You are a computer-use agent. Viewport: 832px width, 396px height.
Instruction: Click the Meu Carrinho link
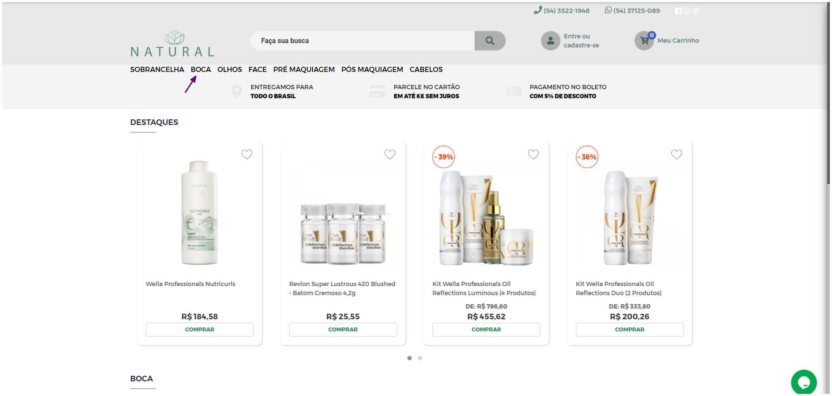[678, 41]
